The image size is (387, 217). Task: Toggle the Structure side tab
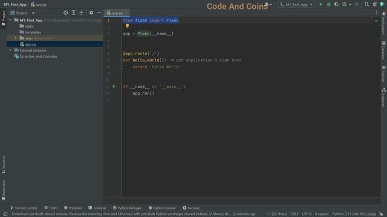pyautogui.click(x=4, y=164)
